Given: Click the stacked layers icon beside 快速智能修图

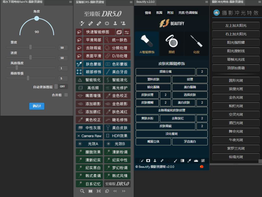Looking at the screenshot, I should [x=119, y=32].
